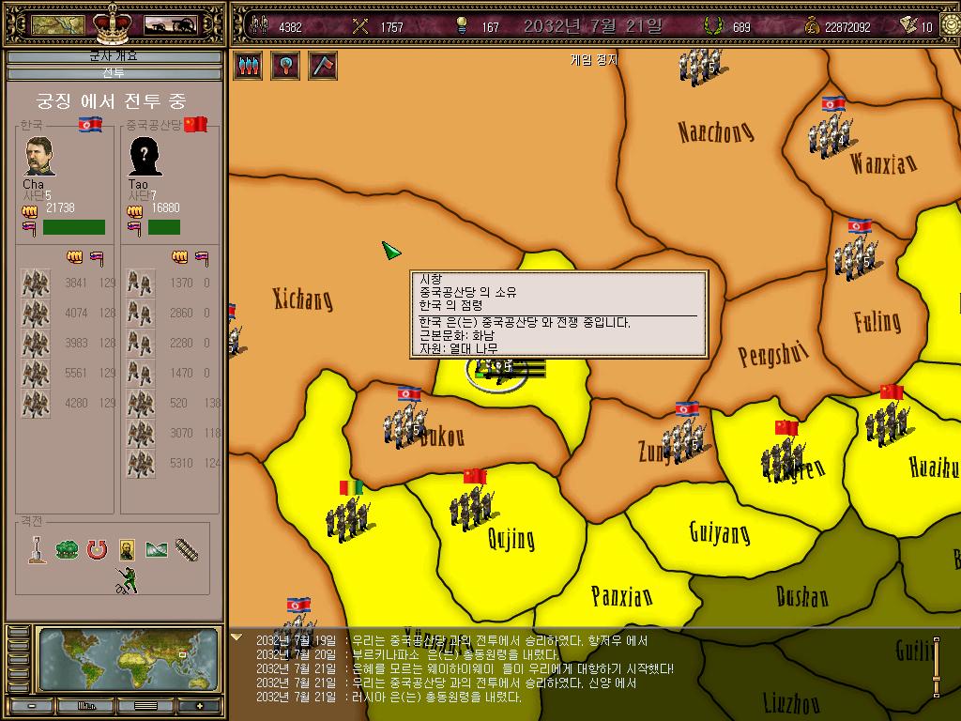The height and width of the screenshot is (721, 961).
Task: Click the manpower soldiers icon in top bar
Action: click(261, 25)
